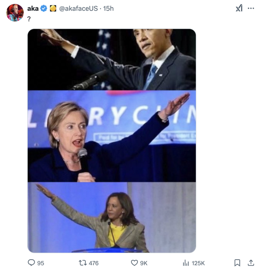Click the 476 reposts count
This screenshot has width=262, height=272.
[94, 263]
